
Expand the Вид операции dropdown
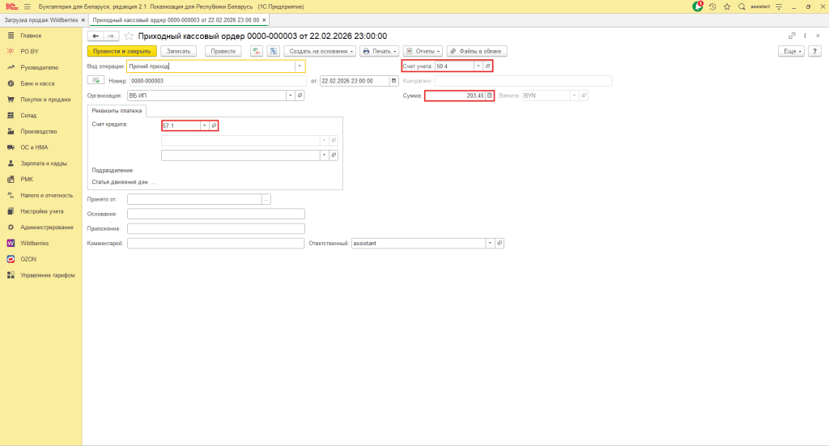(x=300, y=66)
